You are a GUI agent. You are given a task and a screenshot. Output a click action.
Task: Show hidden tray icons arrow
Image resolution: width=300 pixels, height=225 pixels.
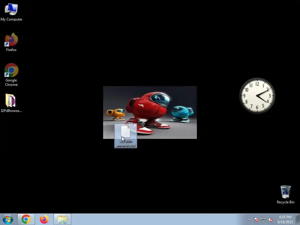[249, 219]
